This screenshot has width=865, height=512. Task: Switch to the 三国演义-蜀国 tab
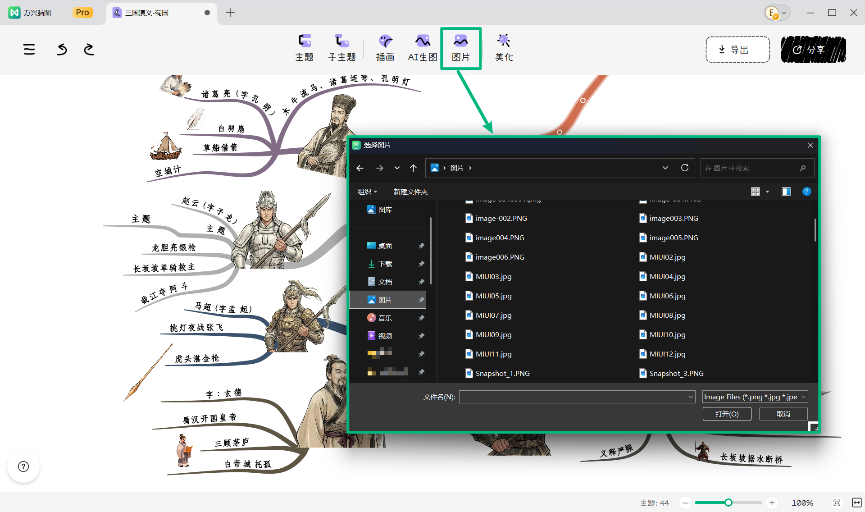point(160,13)
